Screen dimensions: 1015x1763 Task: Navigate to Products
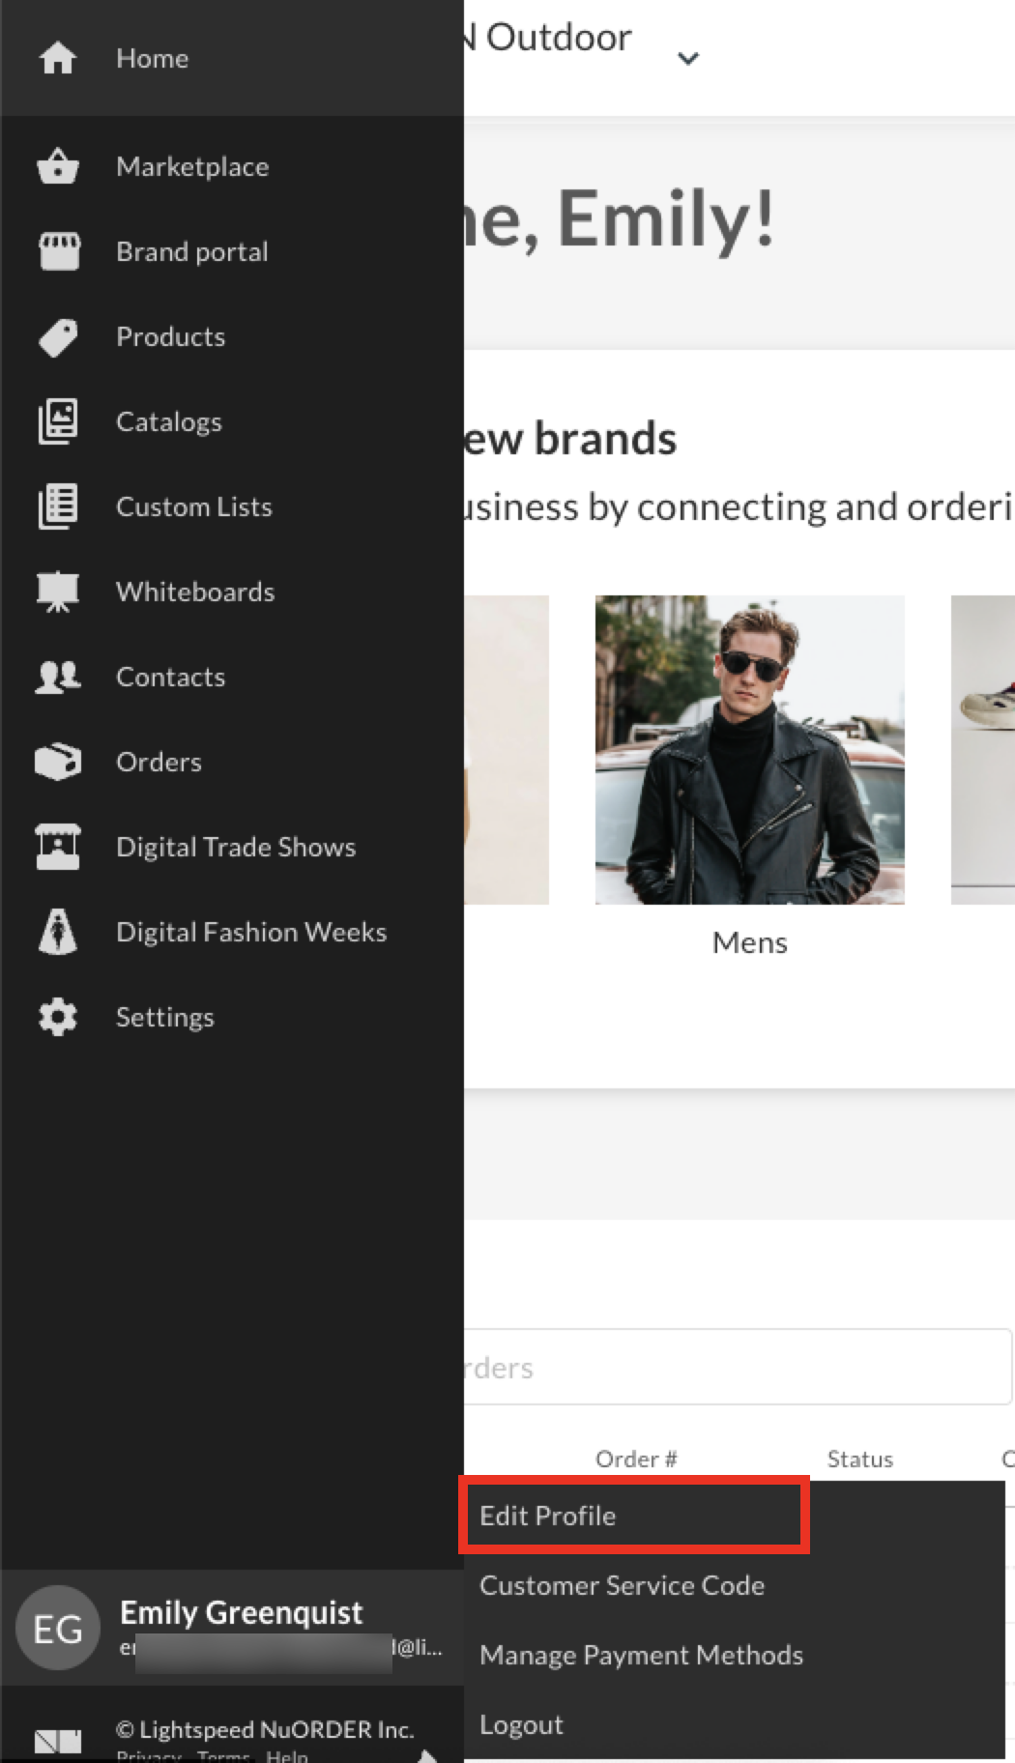tap(232, 336)
